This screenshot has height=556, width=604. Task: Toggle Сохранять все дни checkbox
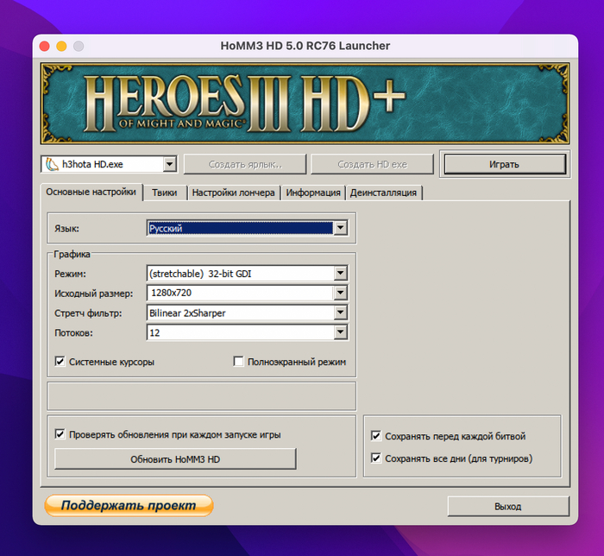pyautogui.click(x=376, y=458)
